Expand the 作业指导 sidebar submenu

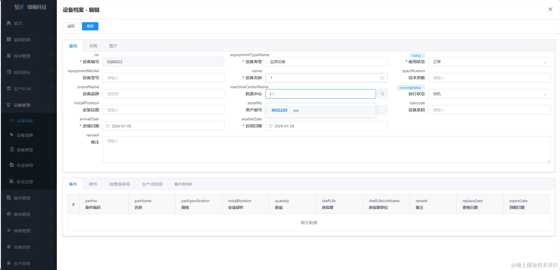[x=52, y=165]
